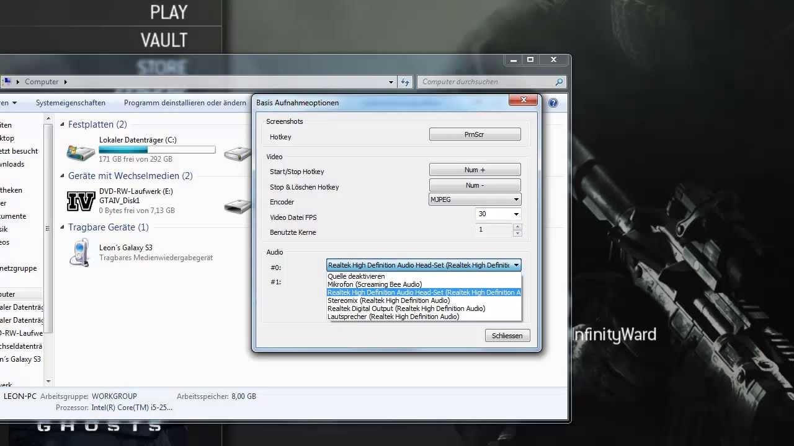Viewport: 794px width, 446px height.
Task: Click the Tragbares Medienwiedergabegerät text
Action: (156, 258)
